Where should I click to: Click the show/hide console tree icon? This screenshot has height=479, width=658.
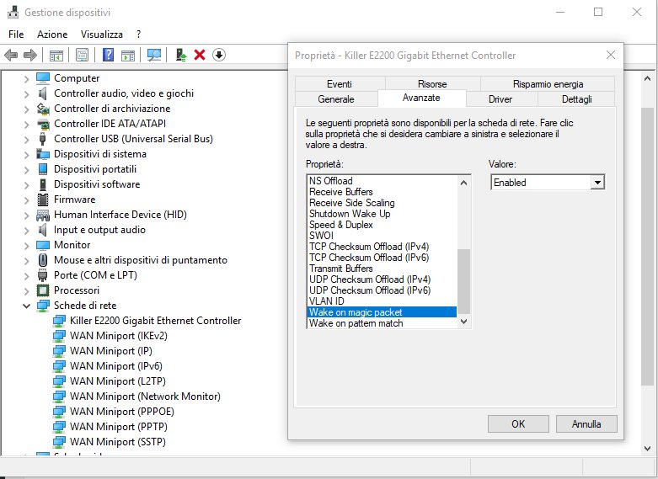click(56, 55)
